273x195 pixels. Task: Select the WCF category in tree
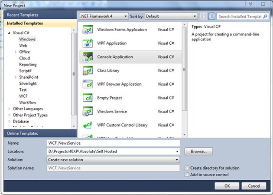point(23,96)
